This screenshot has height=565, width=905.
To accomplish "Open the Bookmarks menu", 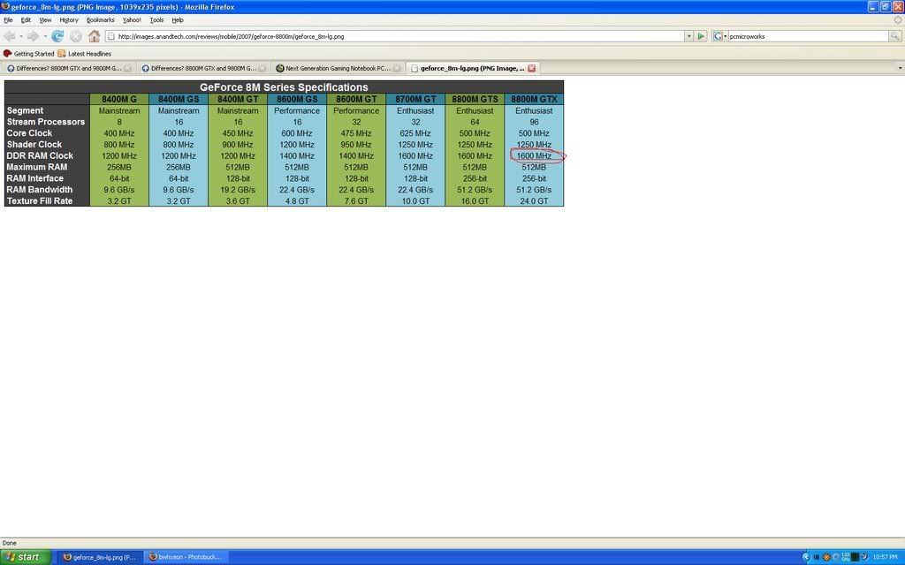I will (101, 20).
